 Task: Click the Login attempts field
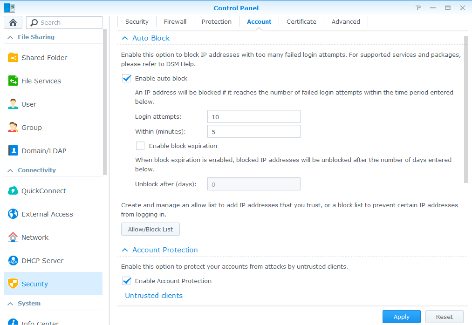254,116
